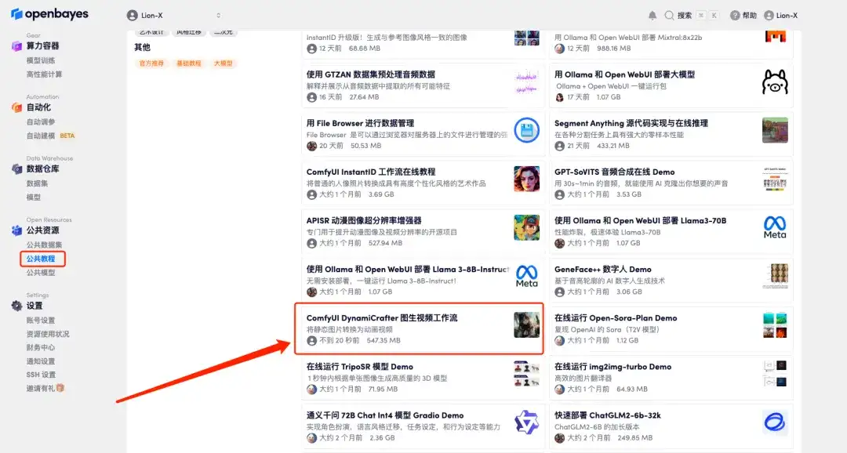The image size is (847, 453).
Task: Open 高性能计算 in the sidebar
Action: click(44, 74)
